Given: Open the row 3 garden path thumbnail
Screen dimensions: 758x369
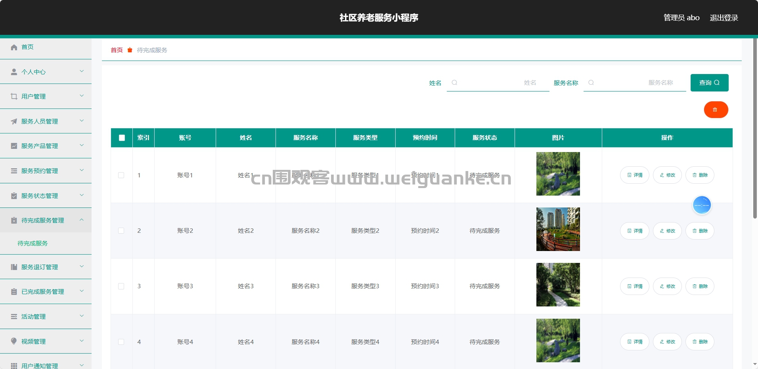Looking at the screenshot, I should (x=558, y=285).
